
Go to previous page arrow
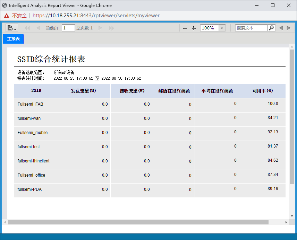coord(38,28)
